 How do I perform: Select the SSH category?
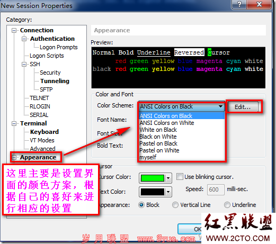click(35, 64)
